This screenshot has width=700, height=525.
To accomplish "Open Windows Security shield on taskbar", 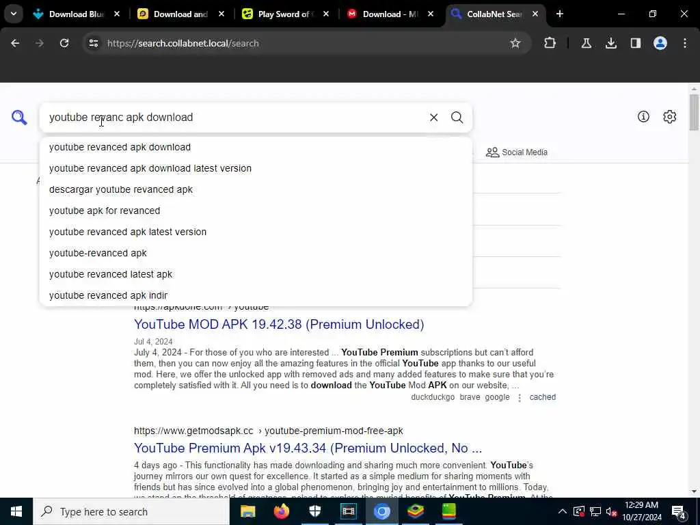I will (314, 511).
